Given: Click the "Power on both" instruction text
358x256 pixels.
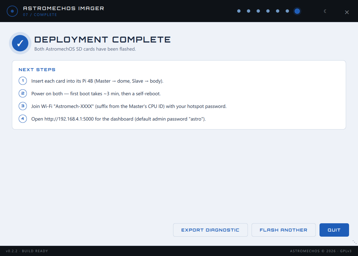Looking at the screenshot, I should pos(96,93).
